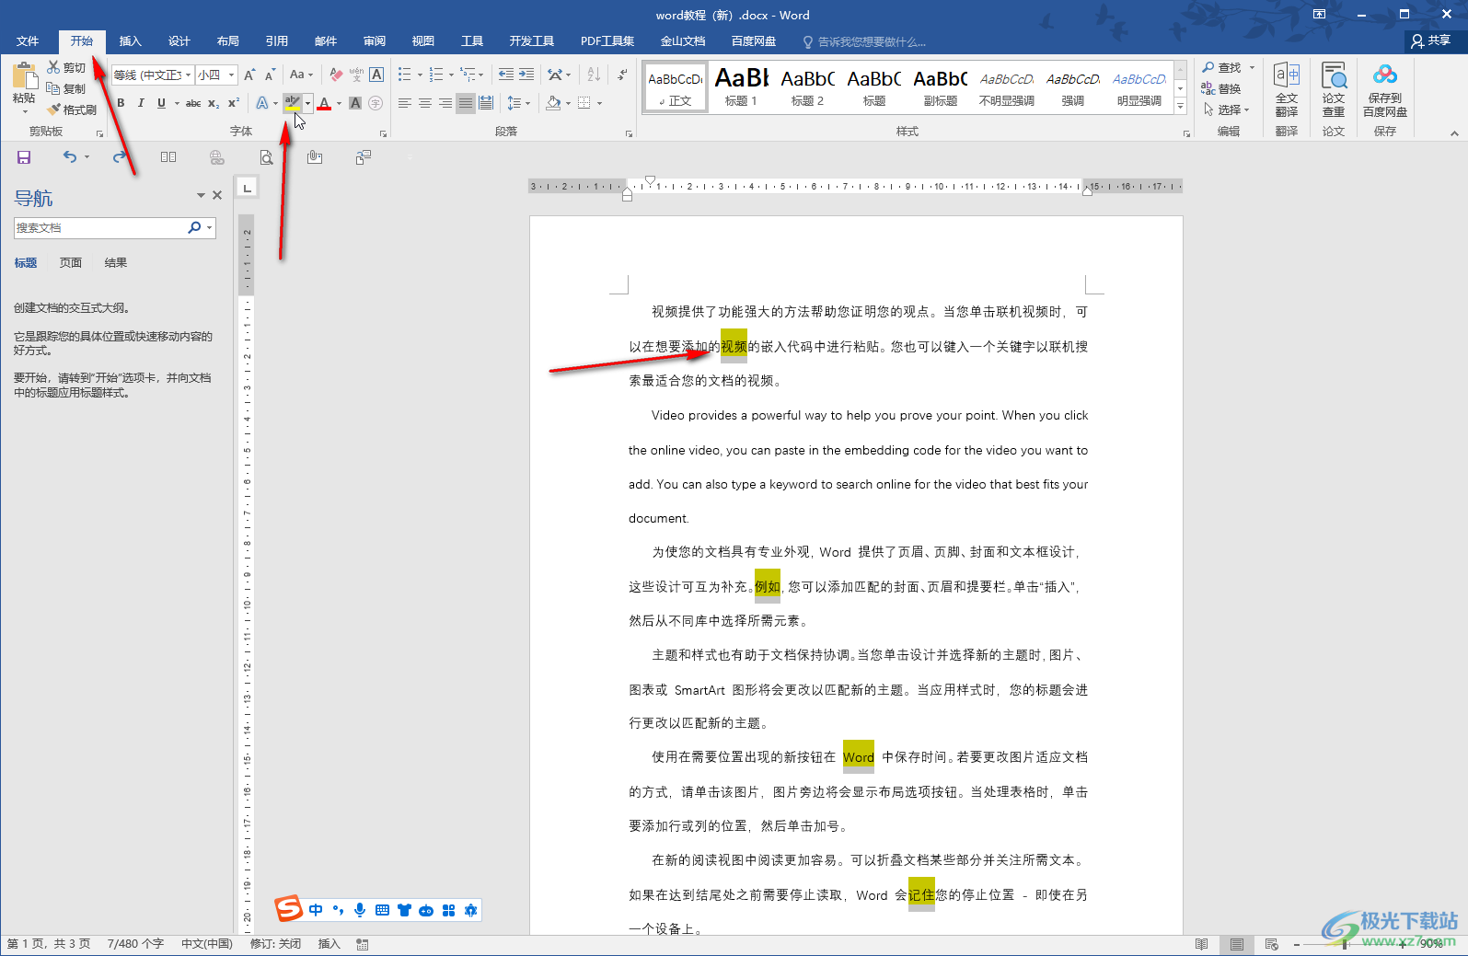Toggle subscript formatting
This screenshot has height=956, width=1468.
click(214, 103)
